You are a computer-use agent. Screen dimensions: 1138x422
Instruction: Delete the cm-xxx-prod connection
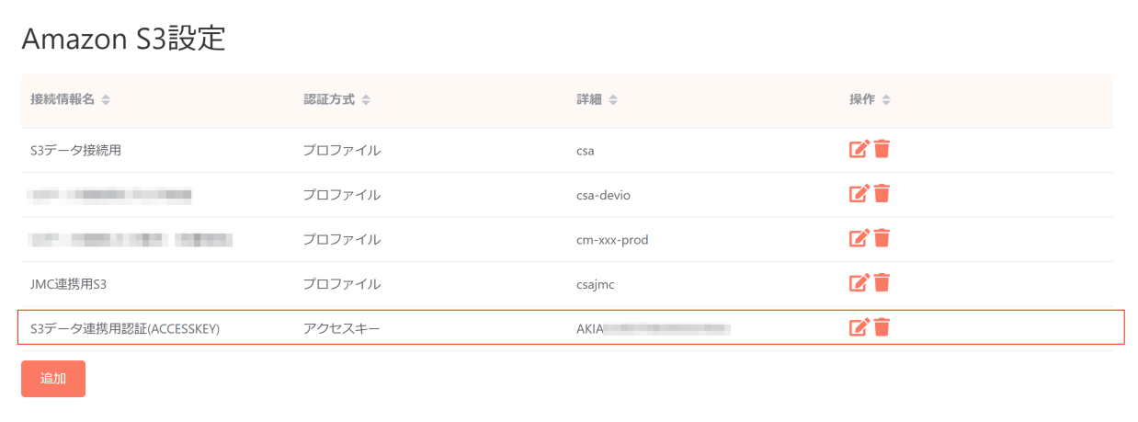coord(882,238)
